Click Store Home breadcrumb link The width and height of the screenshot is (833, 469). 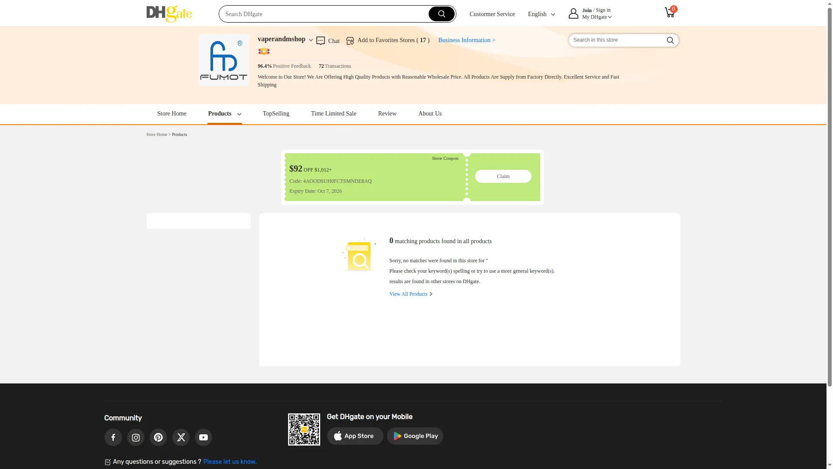coord(157,135)
